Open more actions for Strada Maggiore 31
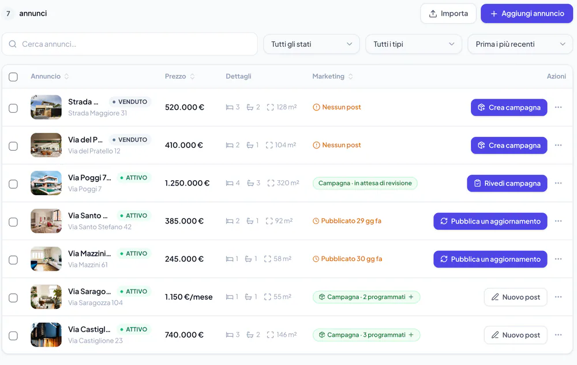 (558, 107)
